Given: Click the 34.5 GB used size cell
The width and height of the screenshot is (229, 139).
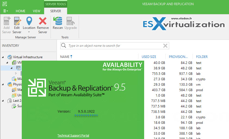Looking at the screenshot, I should tap(159, 128).
